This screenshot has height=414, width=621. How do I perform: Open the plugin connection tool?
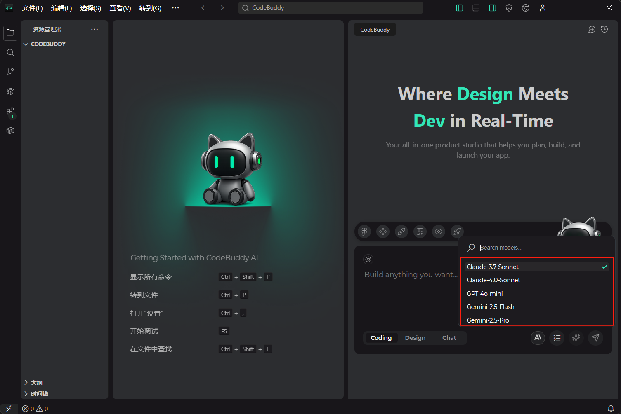pyautogui.click(x=401, y=231)
